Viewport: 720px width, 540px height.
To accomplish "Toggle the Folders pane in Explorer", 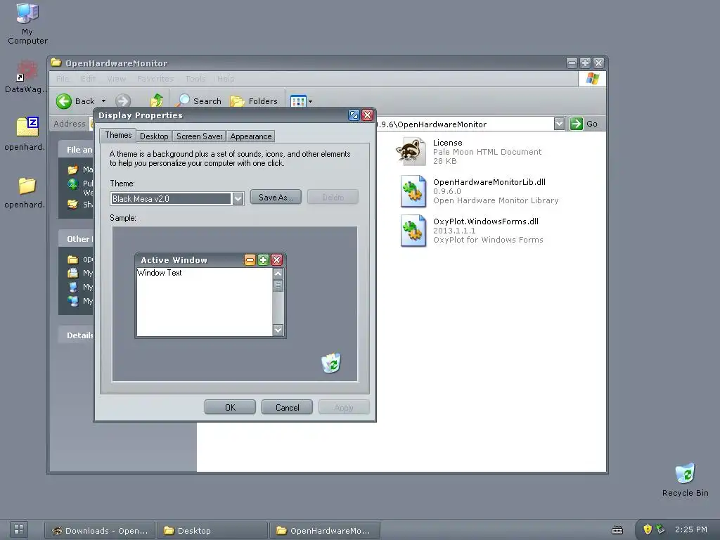I will [x=253, y=101].
